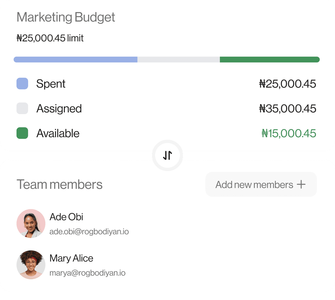
Task: Toggle the Available category in the legend
Action: pos(58,133)
